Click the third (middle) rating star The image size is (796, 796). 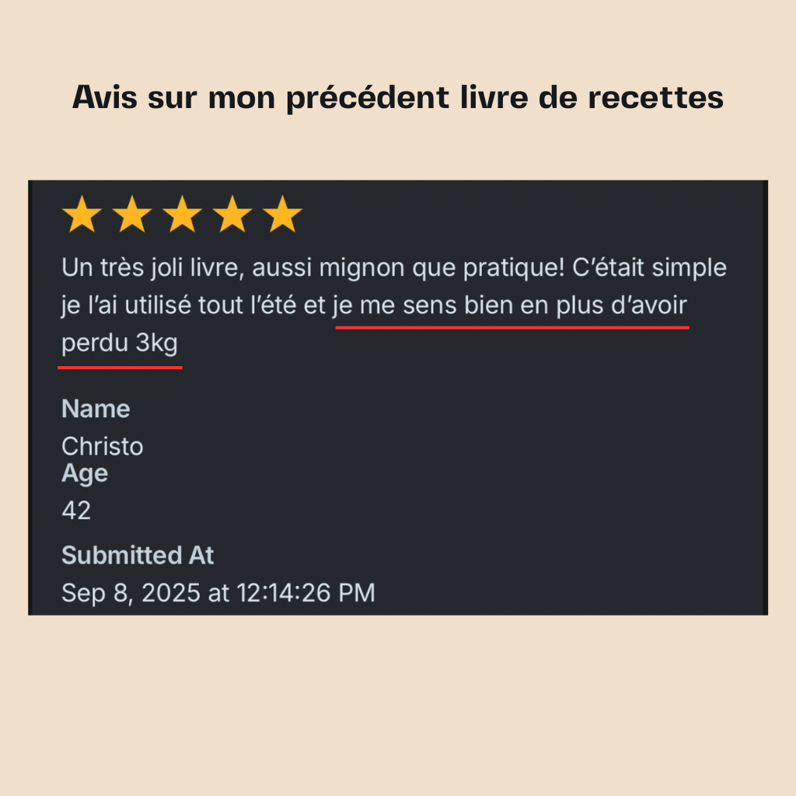click(182, 215)
